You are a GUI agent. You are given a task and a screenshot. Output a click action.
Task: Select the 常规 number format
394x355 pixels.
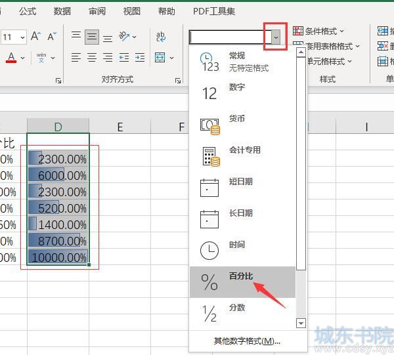[x=242, y=62]
